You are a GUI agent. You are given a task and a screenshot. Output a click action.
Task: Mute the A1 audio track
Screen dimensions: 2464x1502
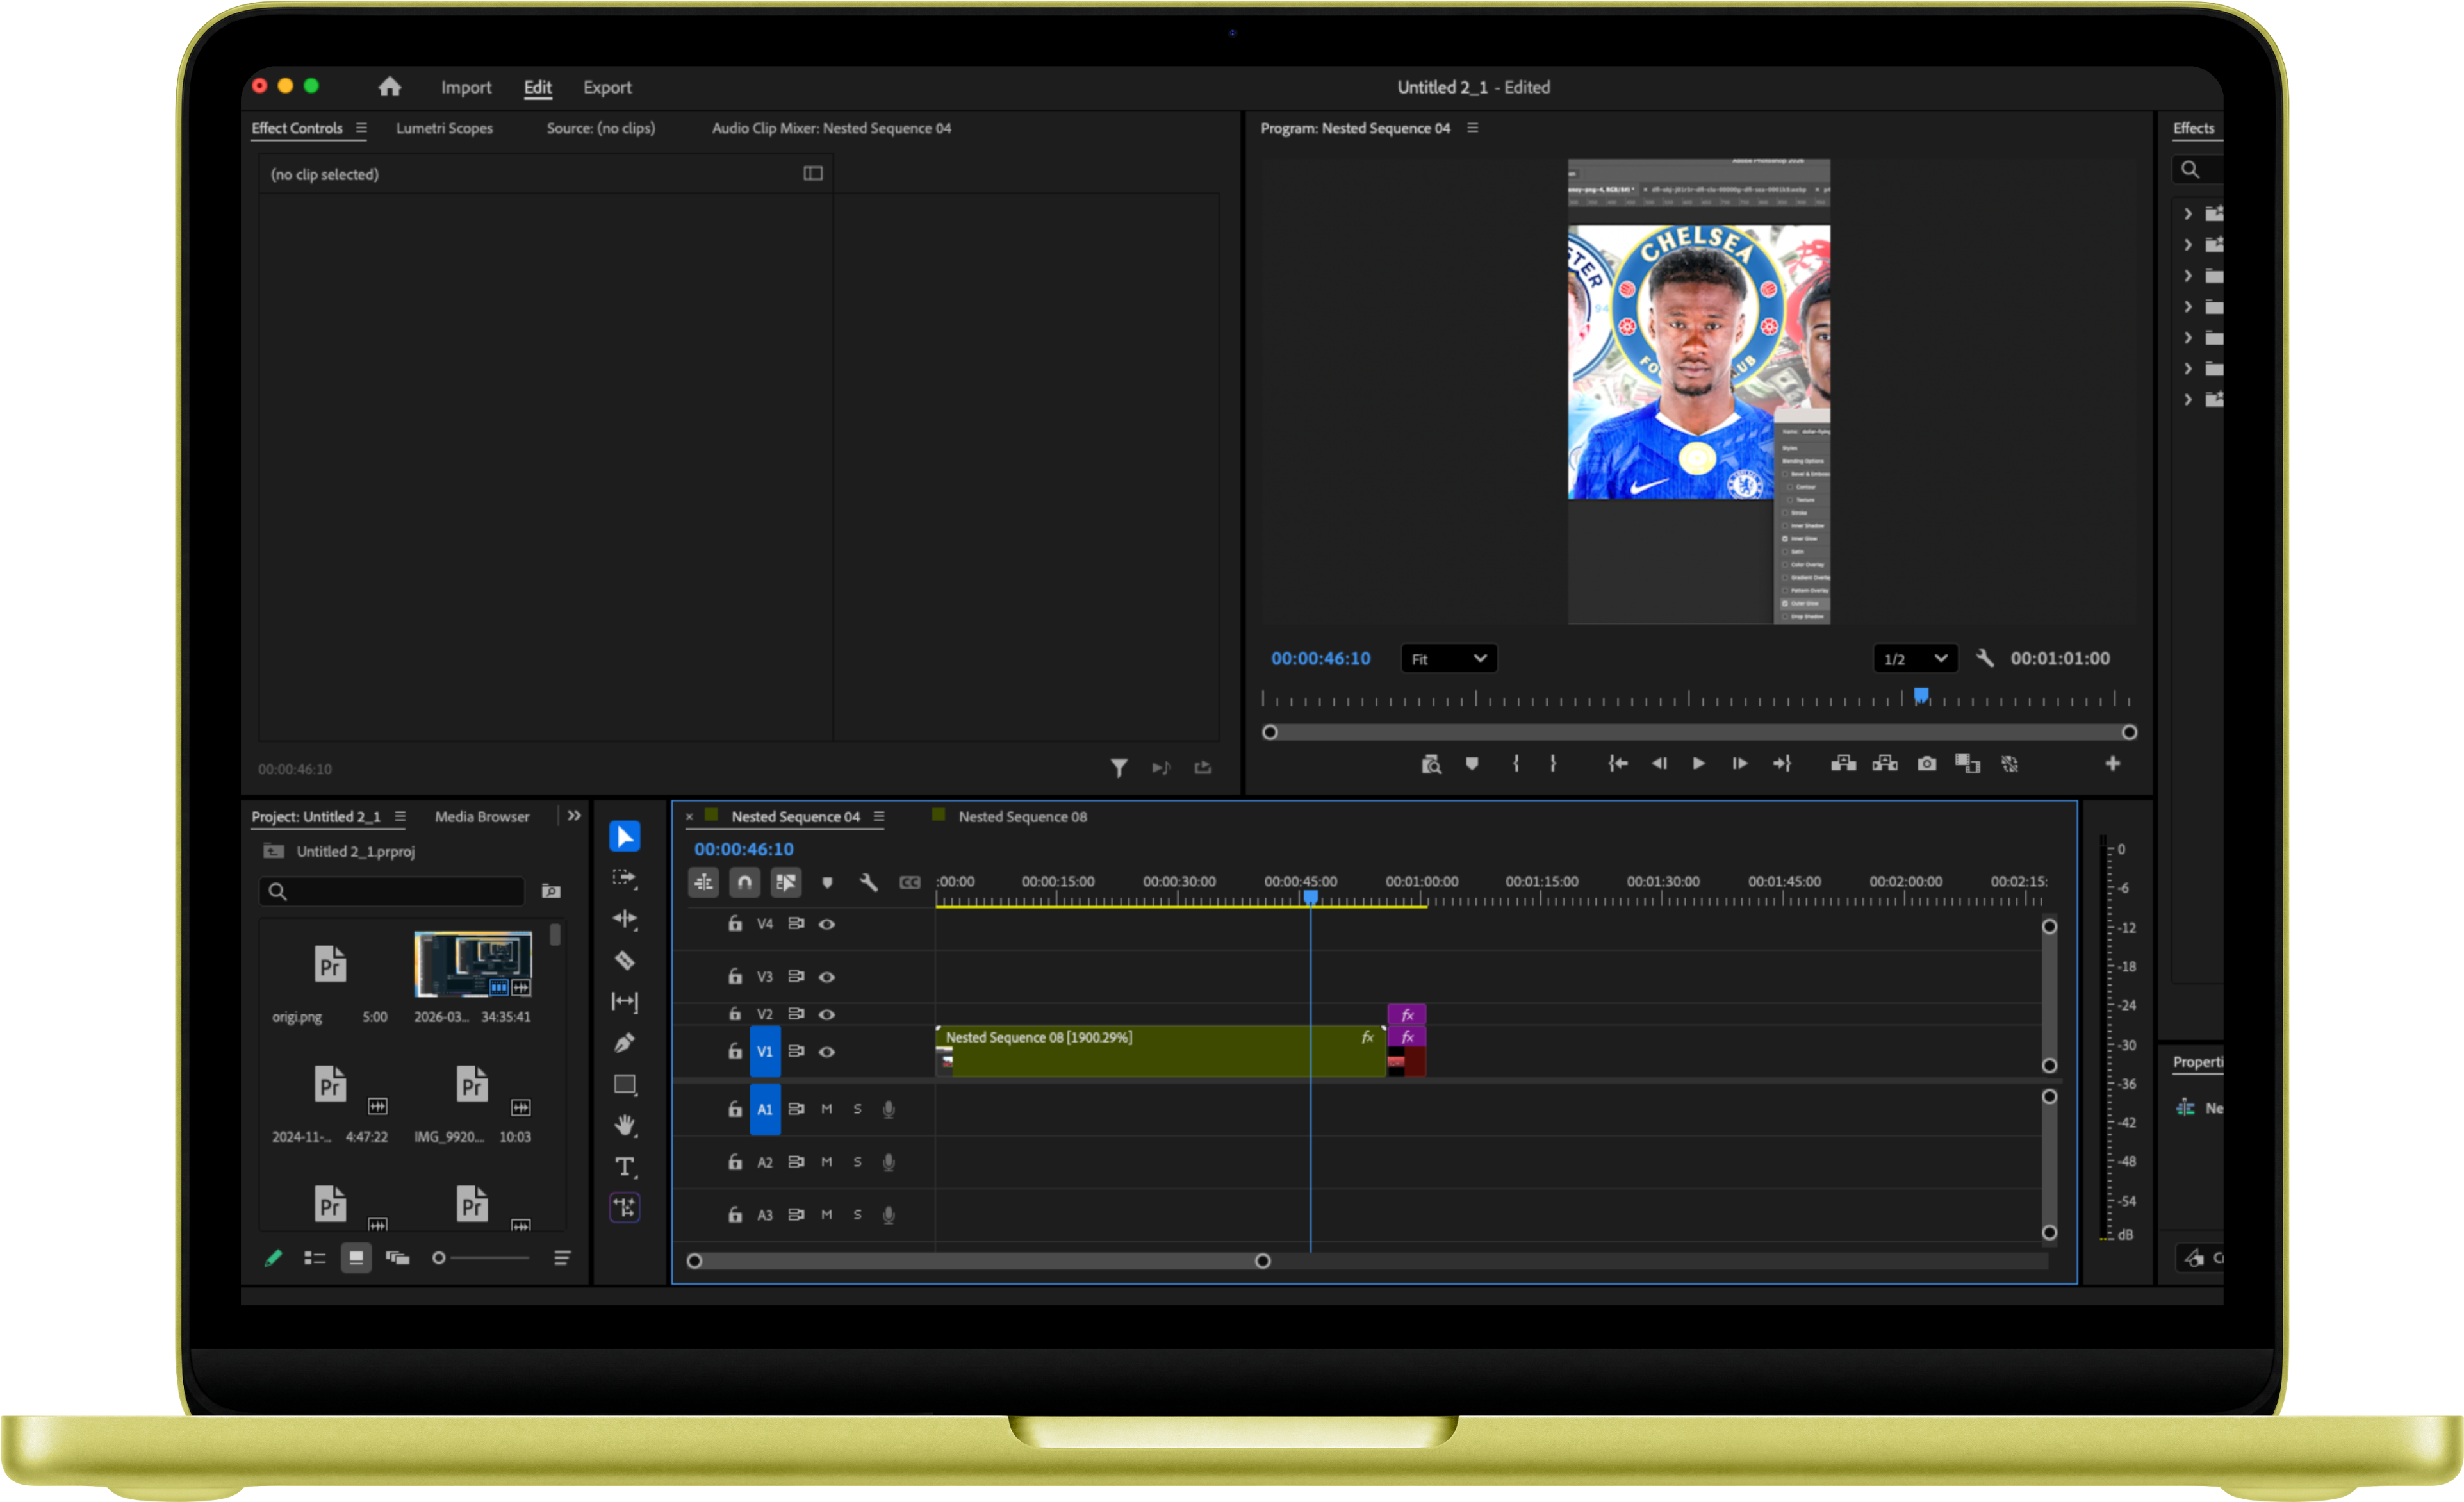point(827,1109)
